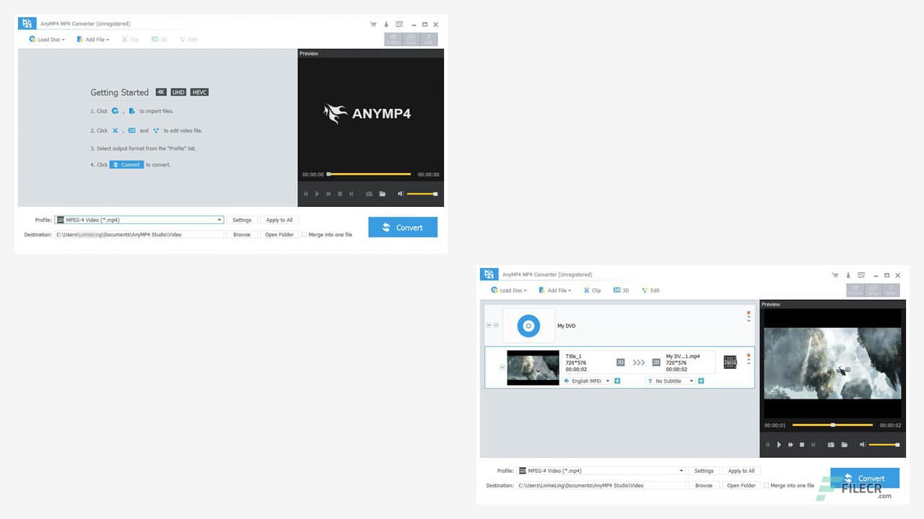Click the Title_1 video thumbnail
924x519 pixels.
click(532, 367)
